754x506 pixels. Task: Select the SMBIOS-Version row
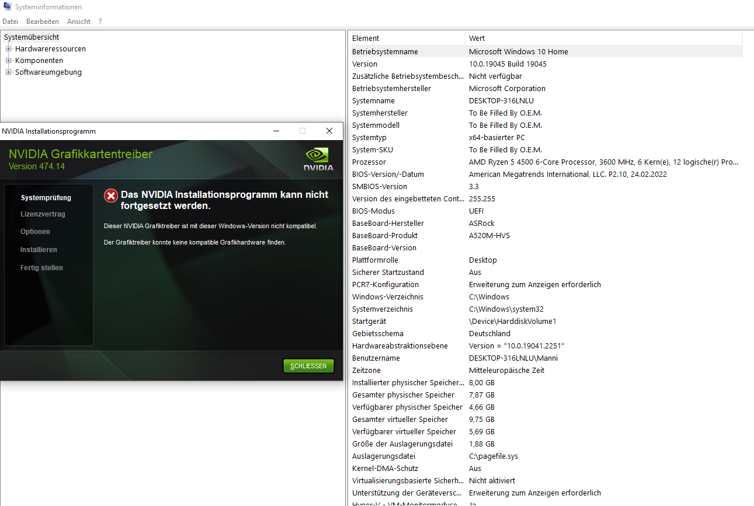pos(546,187)
